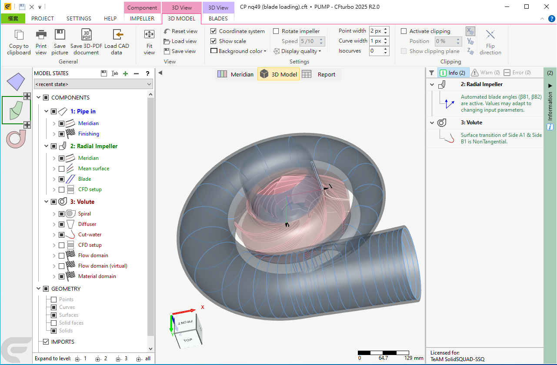Collapse COMPONENTS section

[x=39, y=98]
